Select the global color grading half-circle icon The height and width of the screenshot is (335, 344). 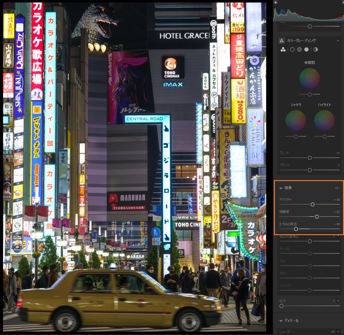pos(315,49)
